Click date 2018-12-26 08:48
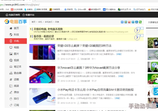The height and width of the screenshot is (111, 158). tap(68, 81)
